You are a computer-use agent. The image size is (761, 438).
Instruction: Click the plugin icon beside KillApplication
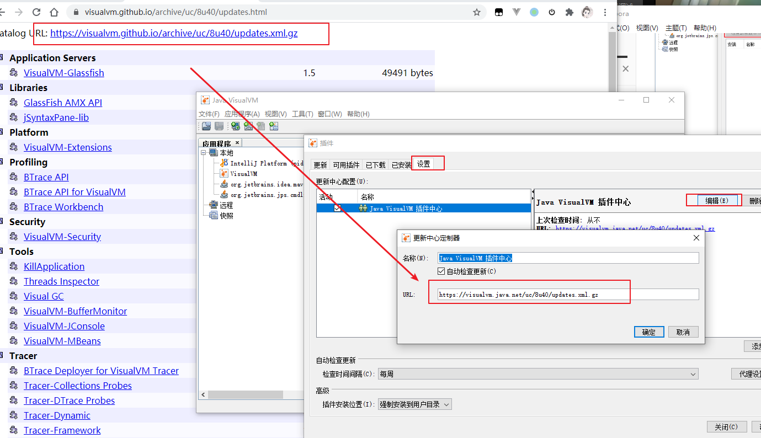tap(14, 266)
